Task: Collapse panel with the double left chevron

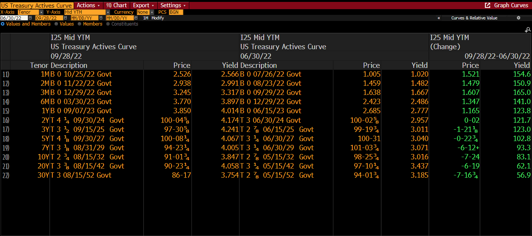Action: (439, 18)
